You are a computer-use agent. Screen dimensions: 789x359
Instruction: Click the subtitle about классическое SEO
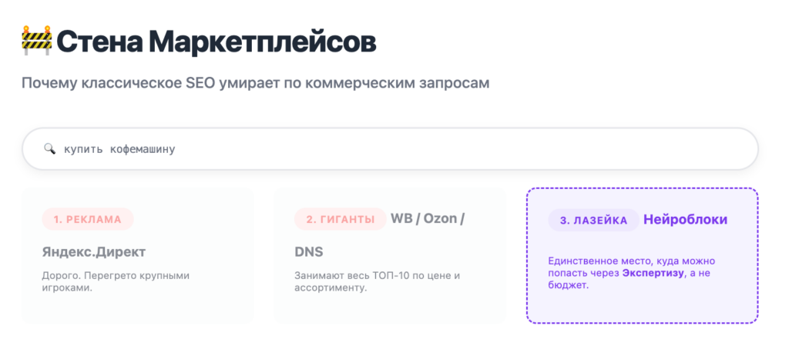coord(256,83)
